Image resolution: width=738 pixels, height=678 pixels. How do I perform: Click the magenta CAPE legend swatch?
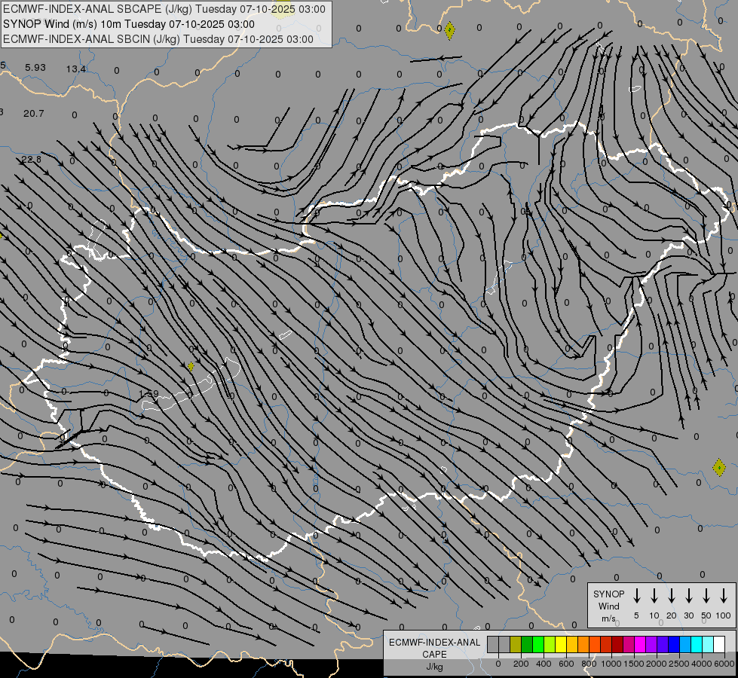tap(640, 644)
